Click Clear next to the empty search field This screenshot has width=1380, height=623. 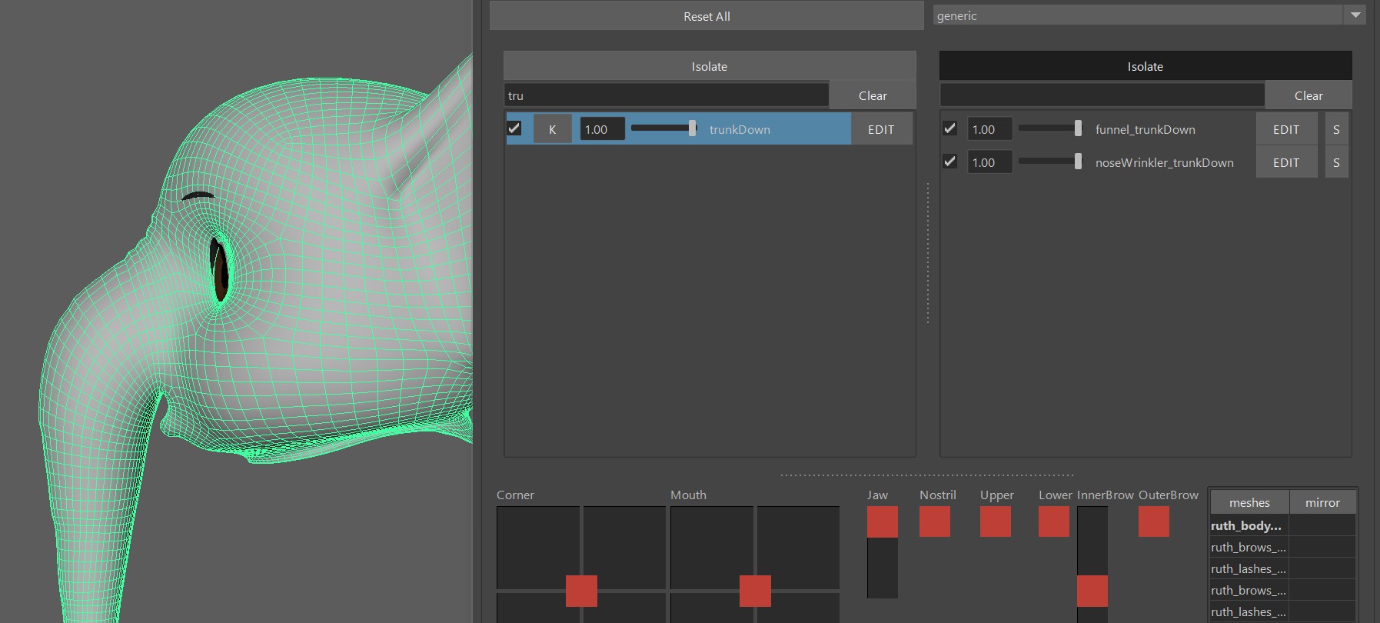click(1309, 95)
